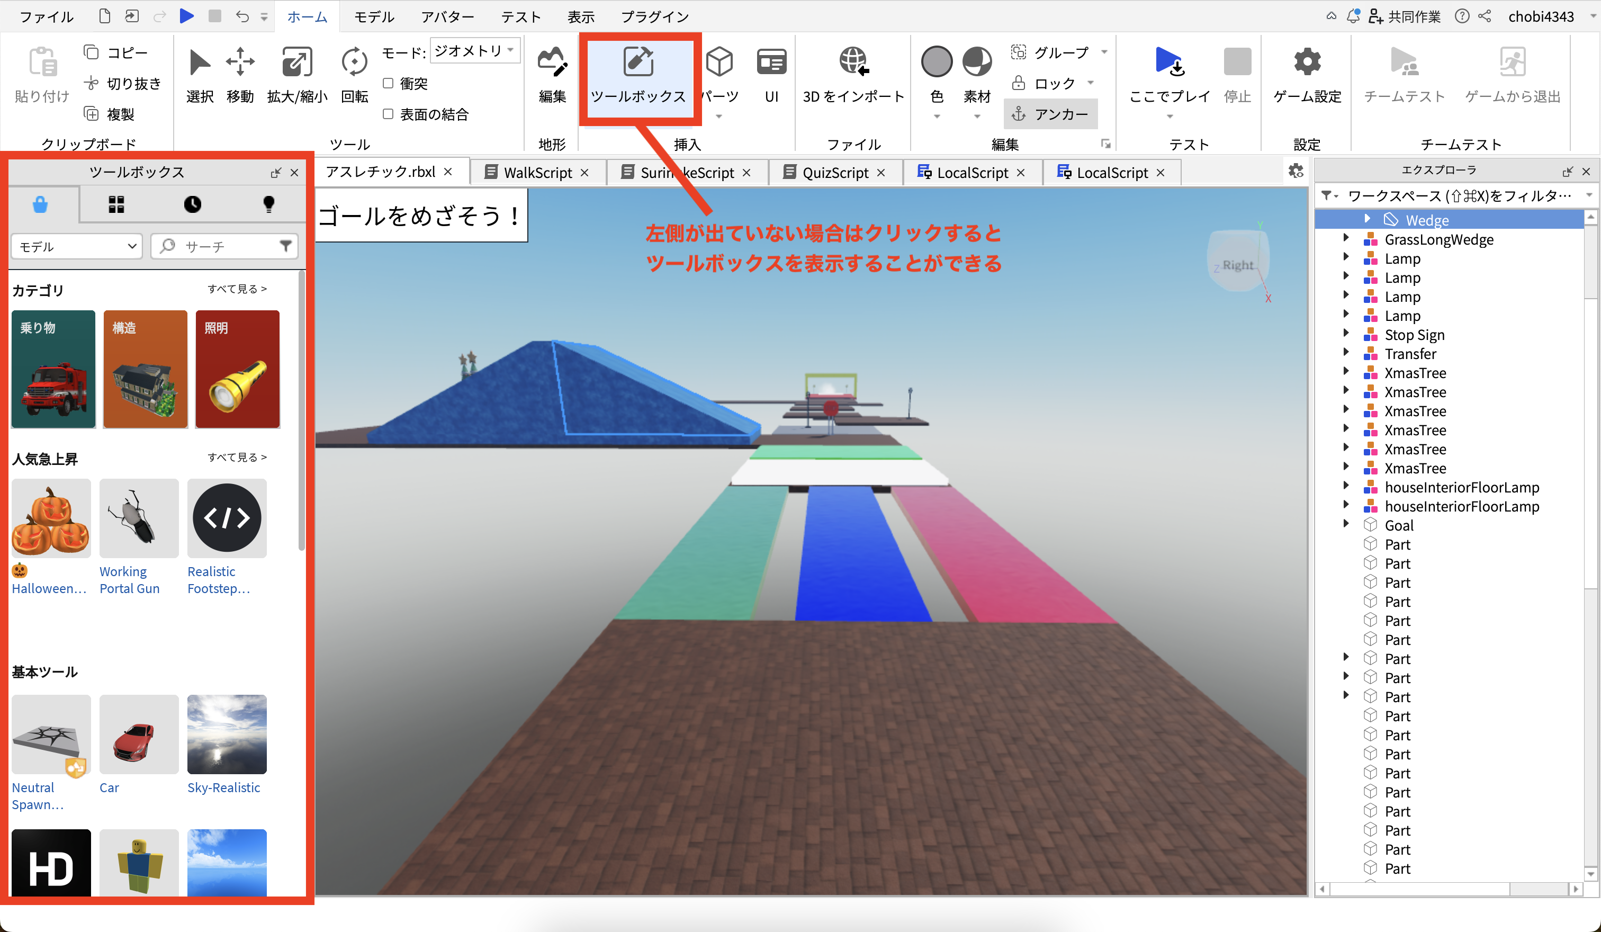Switch to the モデル ribbon tab
Image resolution: width=1601 pixels, height=932 pixels.
(374, 16)
